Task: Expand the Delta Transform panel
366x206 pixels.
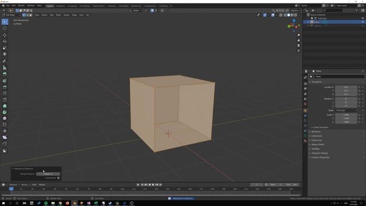Action: pos(320,128)
